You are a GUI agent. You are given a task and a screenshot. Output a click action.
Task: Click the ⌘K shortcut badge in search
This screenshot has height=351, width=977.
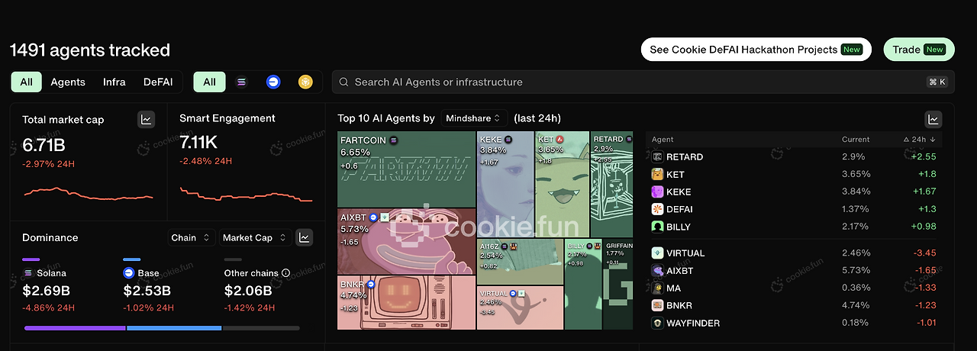coord(937,82)
